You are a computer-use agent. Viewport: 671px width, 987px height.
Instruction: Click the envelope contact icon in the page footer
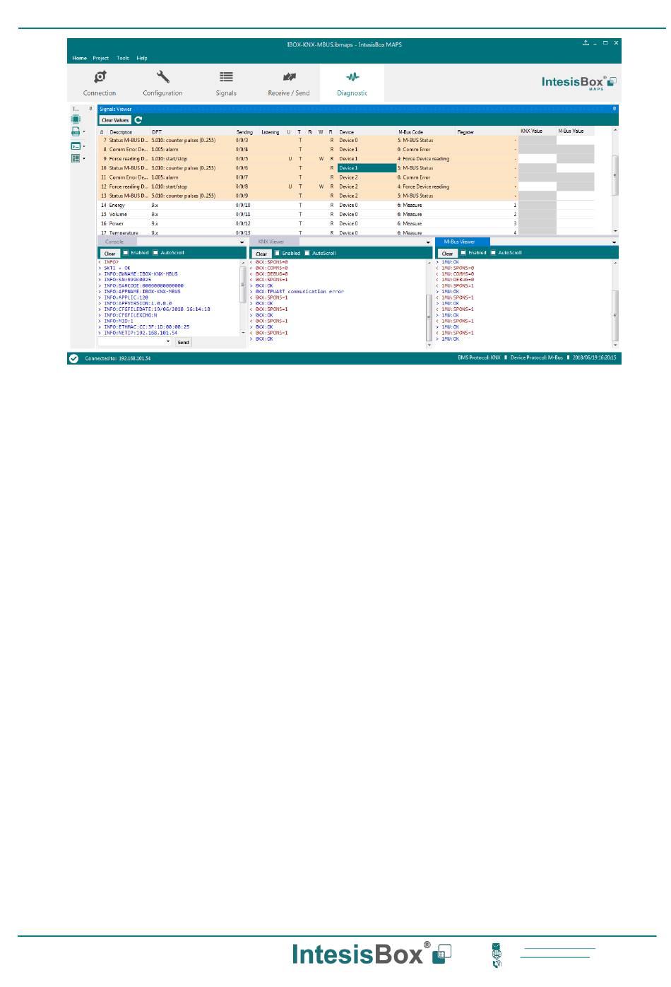coord(497,947)
